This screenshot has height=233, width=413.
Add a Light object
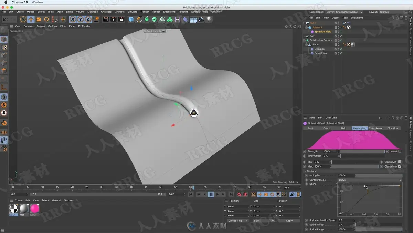pyautogui.click(x=209, y=19)
